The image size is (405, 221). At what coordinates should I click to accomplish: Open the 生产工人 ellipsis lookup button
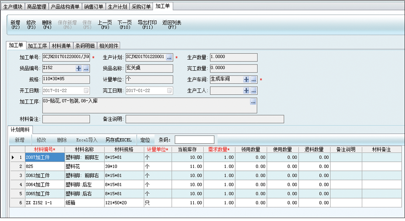(x=253, y=91)
